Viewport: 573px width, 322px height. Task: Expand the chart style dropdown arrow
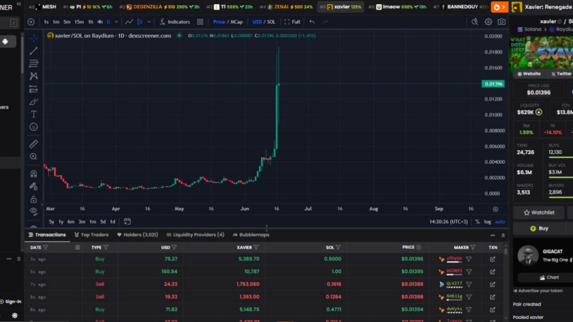click(149, 22)
